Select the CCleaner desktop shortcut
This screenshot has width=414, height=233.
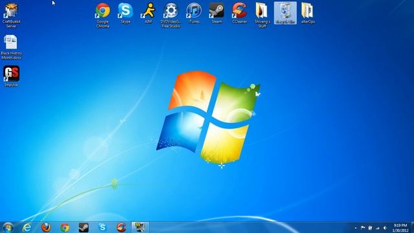click(x=239, y=14)
